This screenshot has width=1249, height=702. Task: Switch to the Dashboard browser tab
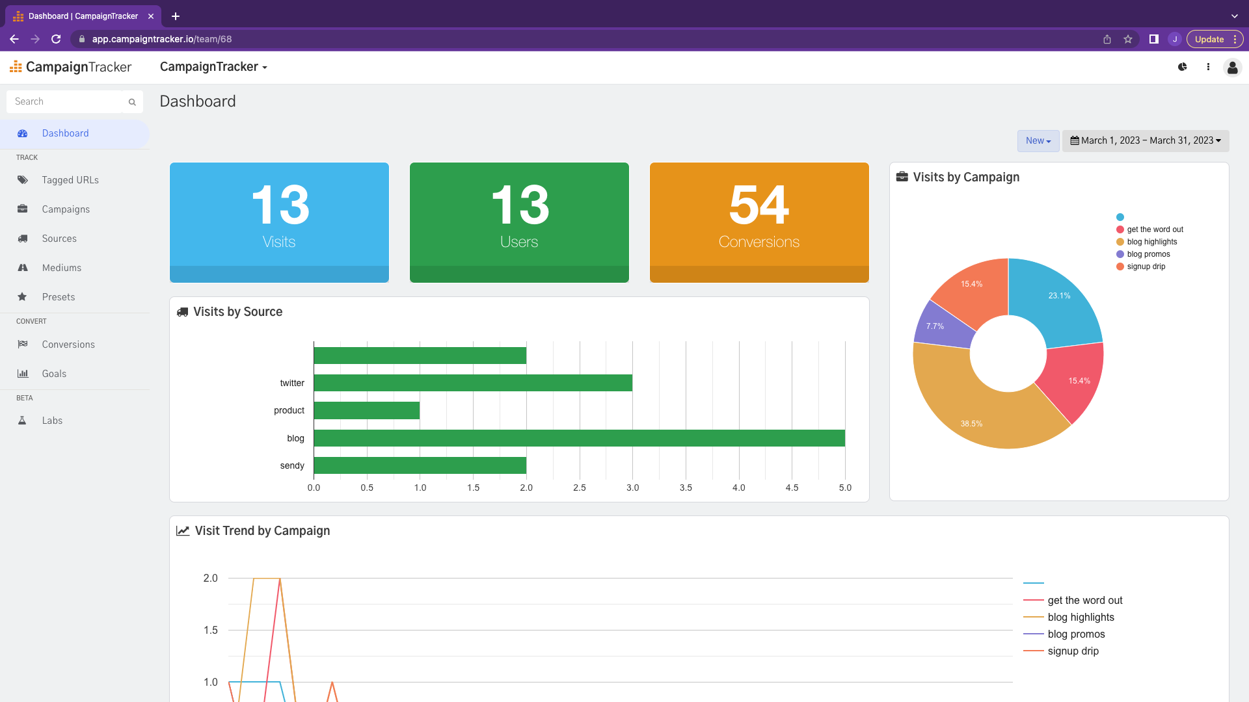(x=83, y=16)
